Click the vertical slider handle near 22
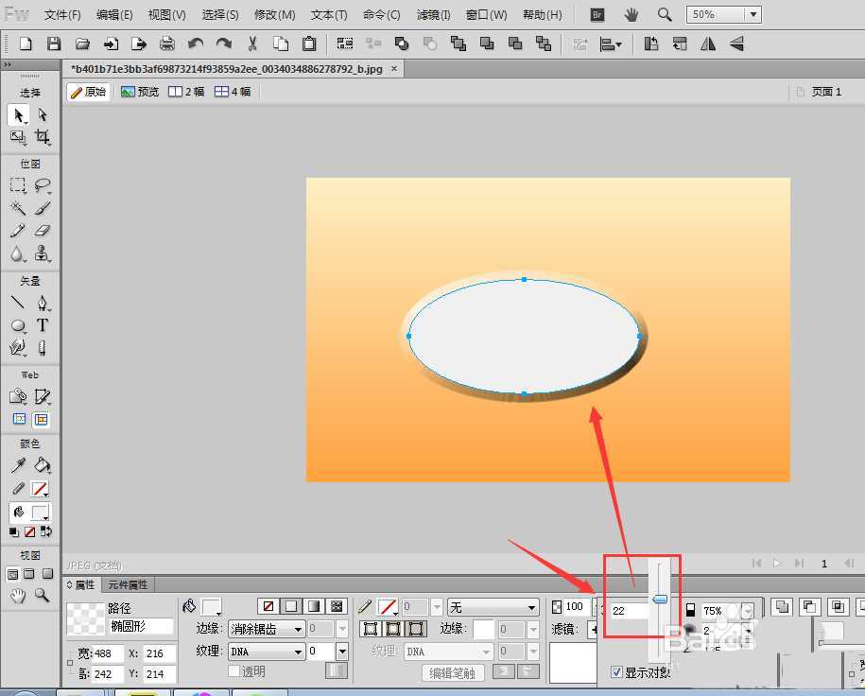This screenshot has width=865, height=696. click(x=660, y=599)
